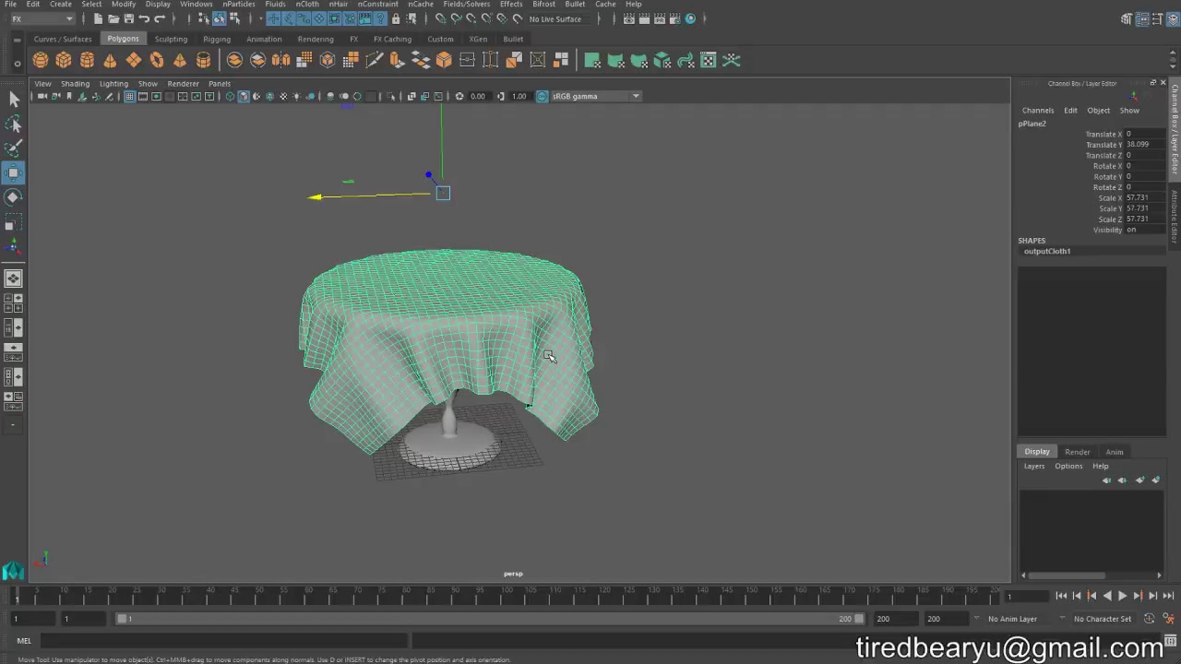Toggle the wireframe on shaded viewport button

(x=269, y=96)
